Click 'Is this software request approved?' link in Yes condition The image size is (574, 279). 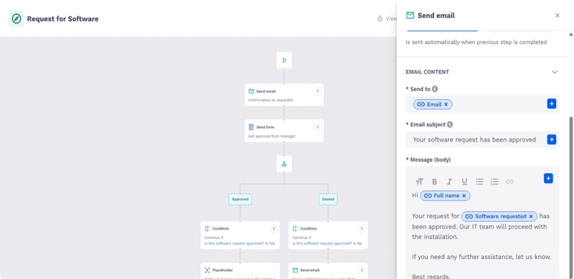click(234, 243)
